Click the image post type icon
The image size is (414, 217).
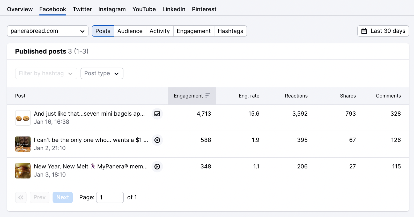[157, 114]
